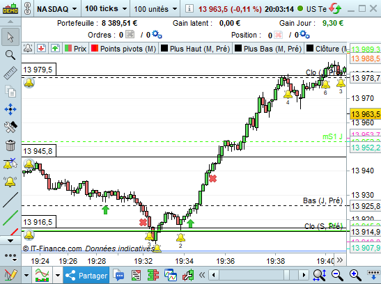Open the NASDAQ instrument dropdown
Image resolution: width=381 pixels, height=284 pixels.
(x=57, y=9)
